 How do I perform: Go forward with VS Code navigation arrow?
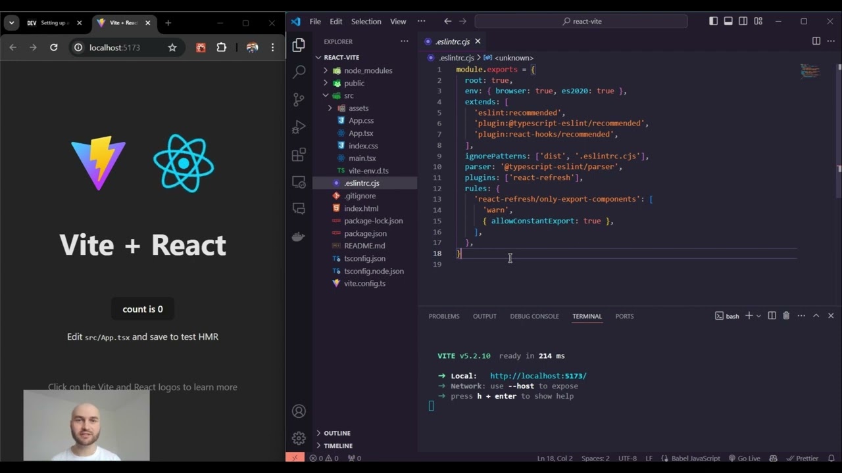(462, 21)
